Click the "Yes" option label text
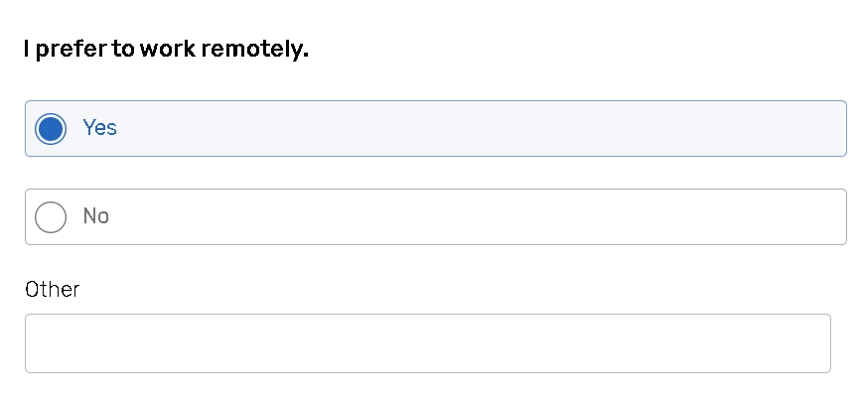This screenshot has height=399, width=862. (x=99, y=128)
